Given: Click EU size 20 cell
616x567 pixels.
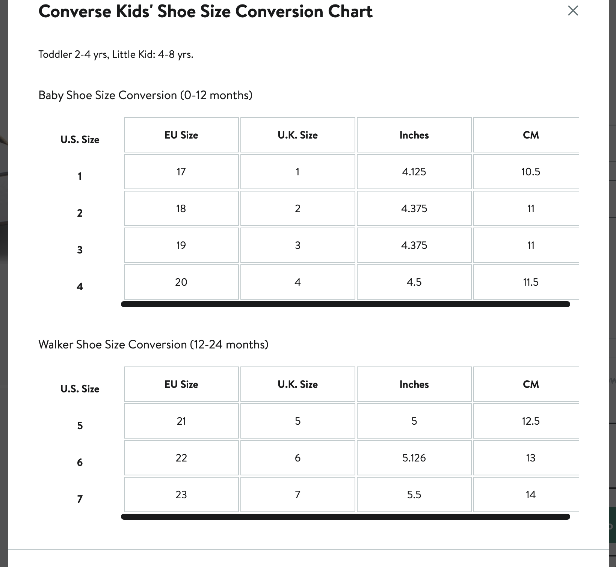Looking at the screenshot, I should [181, 282].
